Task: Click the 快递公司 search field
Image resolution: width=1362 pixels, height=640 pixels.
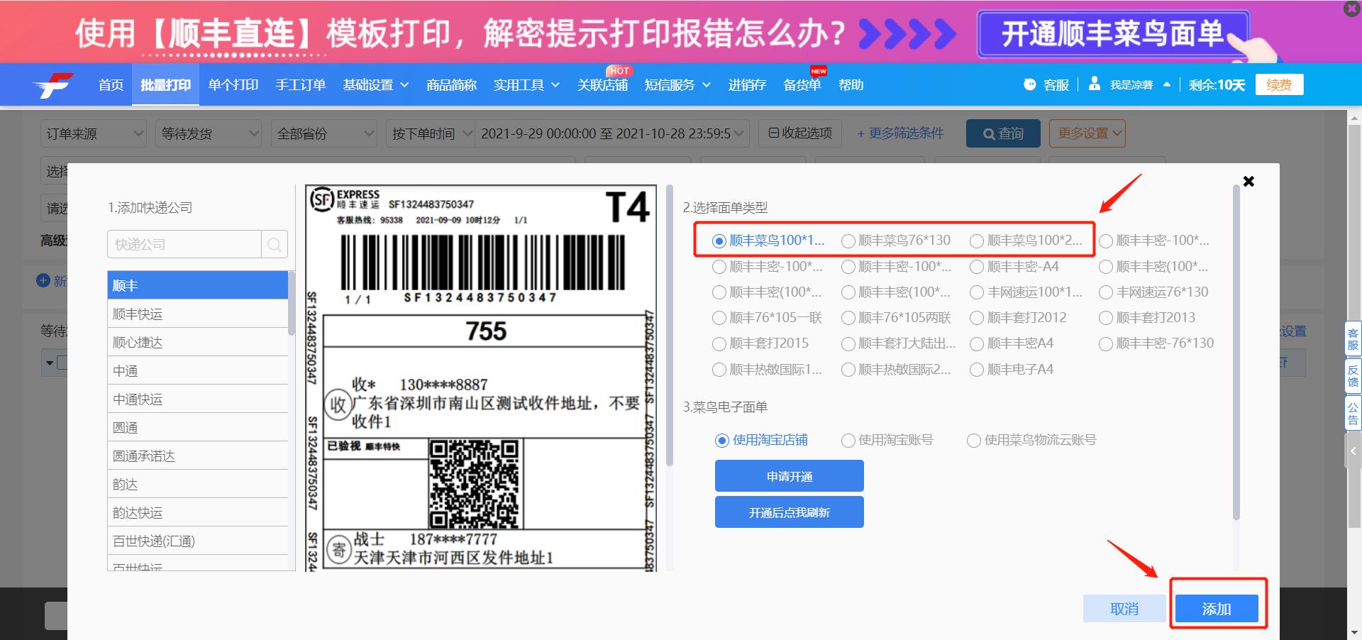Action: click(184, 245)
